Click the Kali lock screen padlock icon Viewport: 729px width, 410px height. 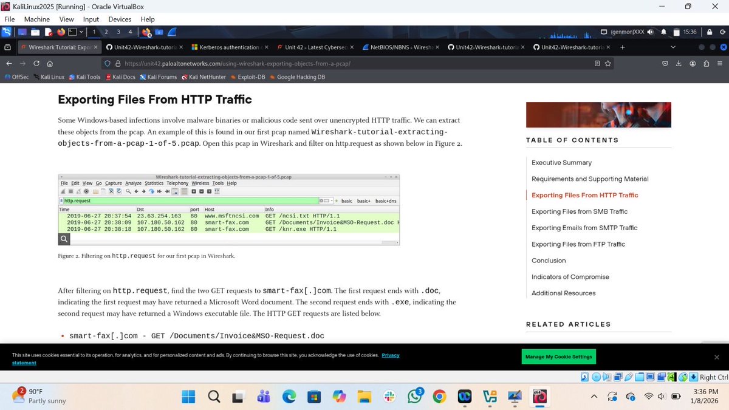(x=709, y=32)
